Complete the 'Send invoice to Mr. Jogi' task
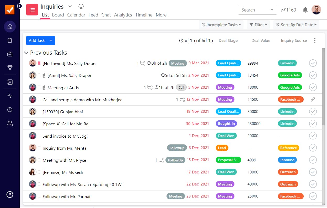Image resolution: width=327 pixels, height=208 pixels. (x=313, y=136)
